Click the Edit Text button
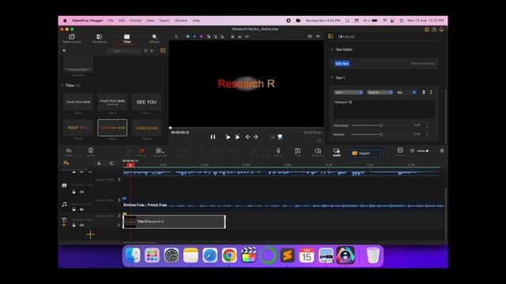Viewport: 506px width, 284px height. (x=342, y=63)
